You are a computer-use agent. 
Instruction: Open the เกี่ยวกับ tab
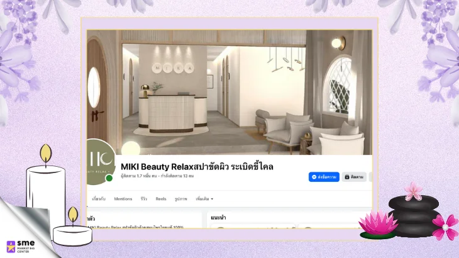(99, 199)
